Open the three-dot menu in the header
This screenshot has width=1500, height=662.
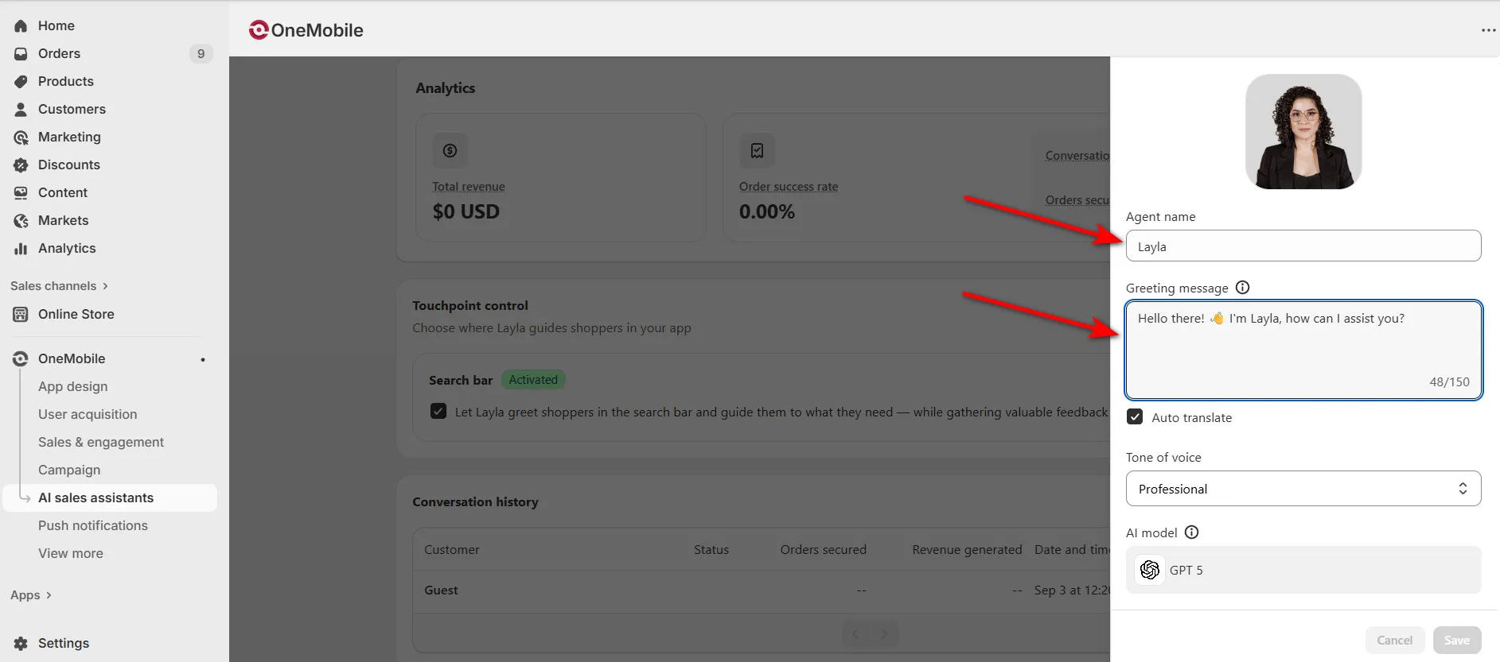[1488, 30]
